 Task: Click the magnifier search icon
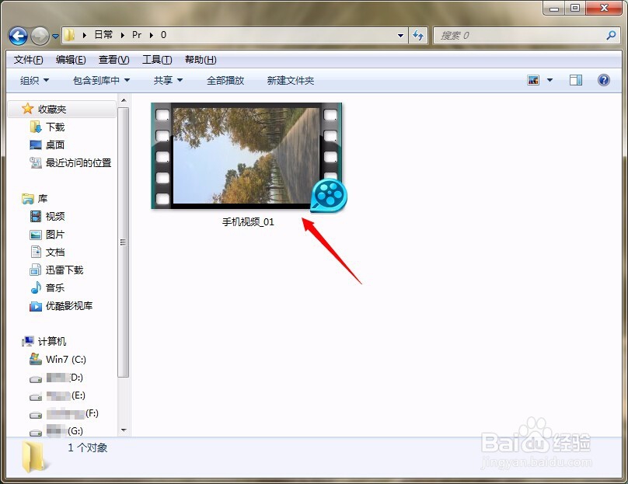click(611, 35)
